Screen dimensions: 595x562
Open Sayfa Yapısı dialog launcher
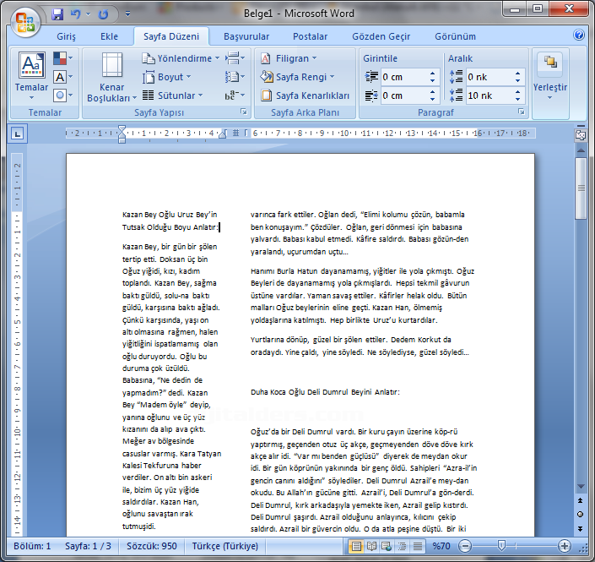click(x=244, y=112)
